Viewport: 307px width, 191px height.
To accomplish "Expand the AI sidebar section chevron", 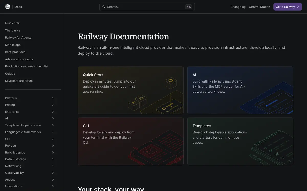I will click(53, 118).
